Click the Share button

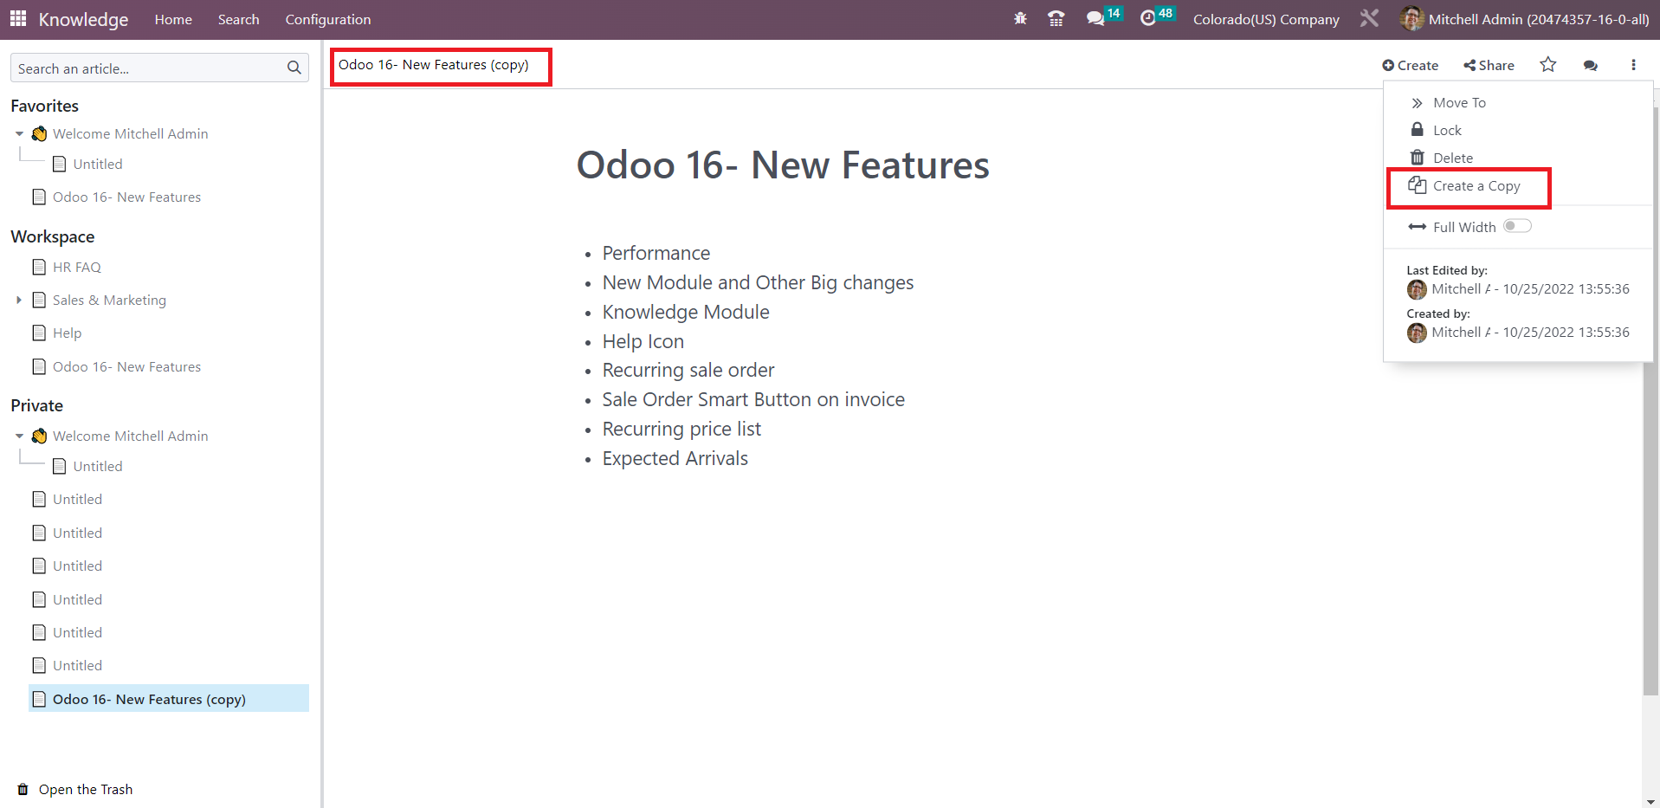pos(1489,65)
